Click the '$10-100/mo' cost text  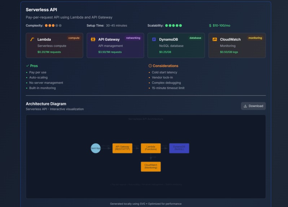click(x=222, y=26)
